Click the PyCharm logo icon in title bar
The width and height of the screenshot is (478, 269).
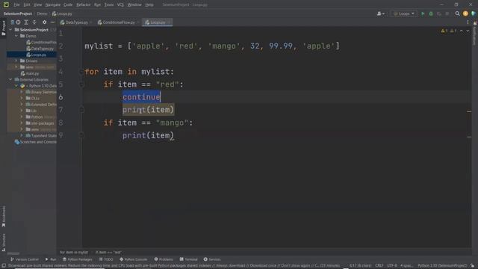[x=6, y=4]
